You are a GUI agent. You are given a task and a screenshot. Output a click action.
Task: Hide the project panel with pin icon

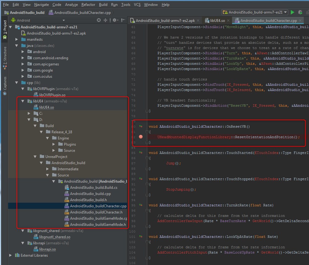point(123,20)
